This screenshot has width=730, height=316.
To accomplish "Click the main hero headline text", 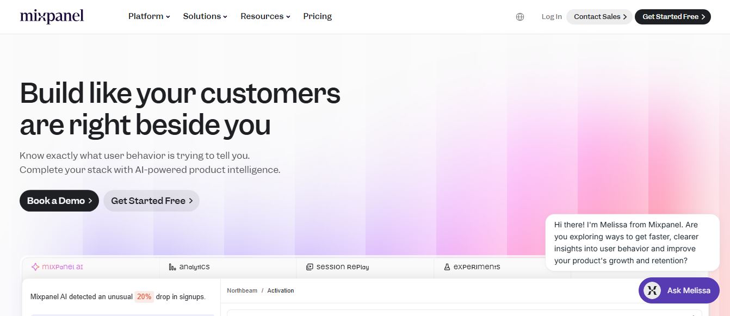I will pos(180,109).
